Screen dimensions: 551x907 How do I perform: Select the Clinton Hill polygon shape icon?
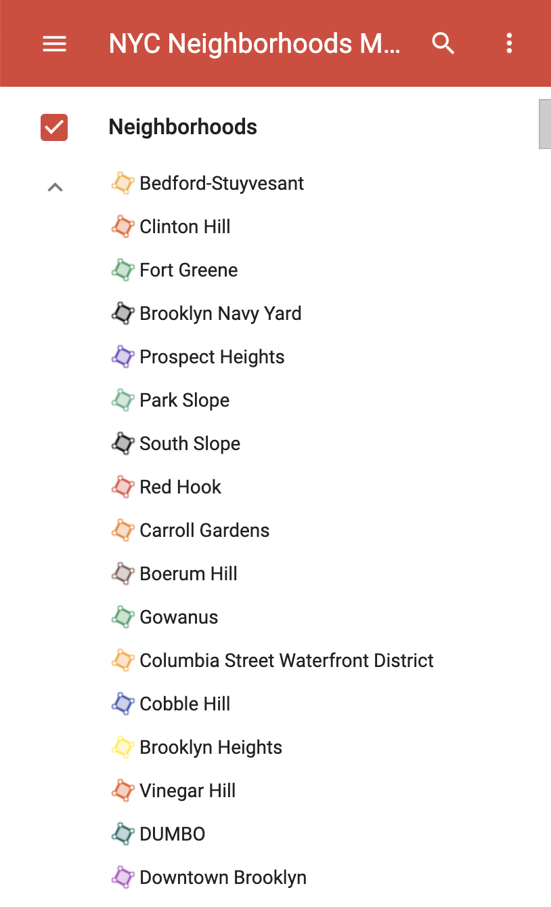click(124, 226)
